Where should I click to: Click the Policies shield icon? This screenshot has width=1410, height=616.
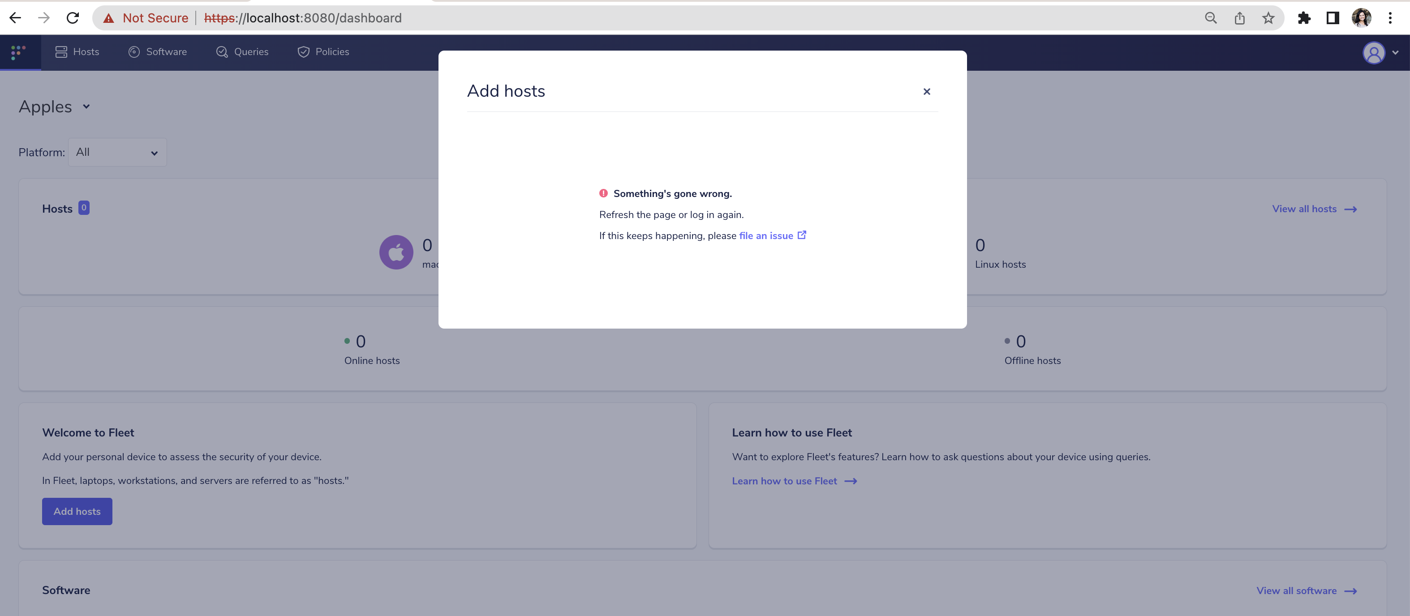tap(303, 51)
